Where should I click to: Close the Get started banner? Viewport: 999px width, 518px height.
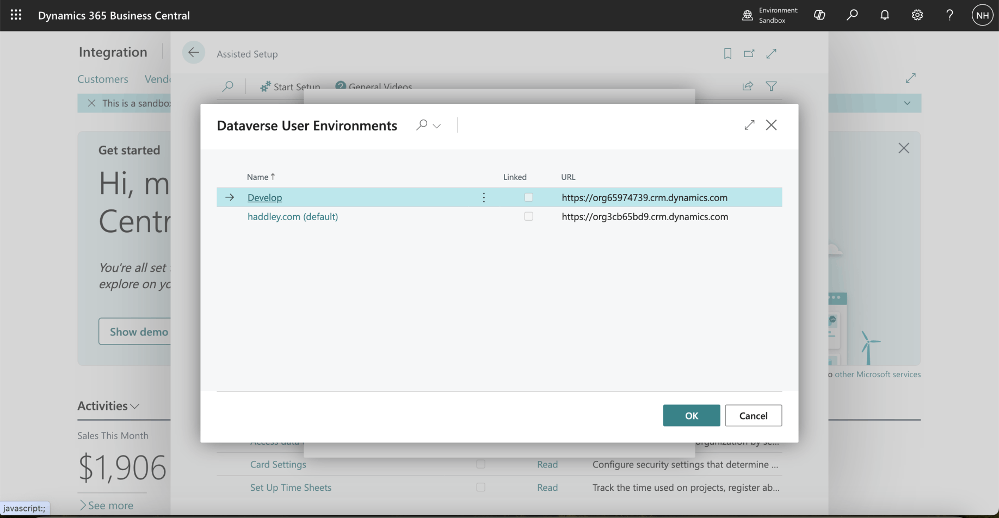pyautogui.click(x=904, y=148)
